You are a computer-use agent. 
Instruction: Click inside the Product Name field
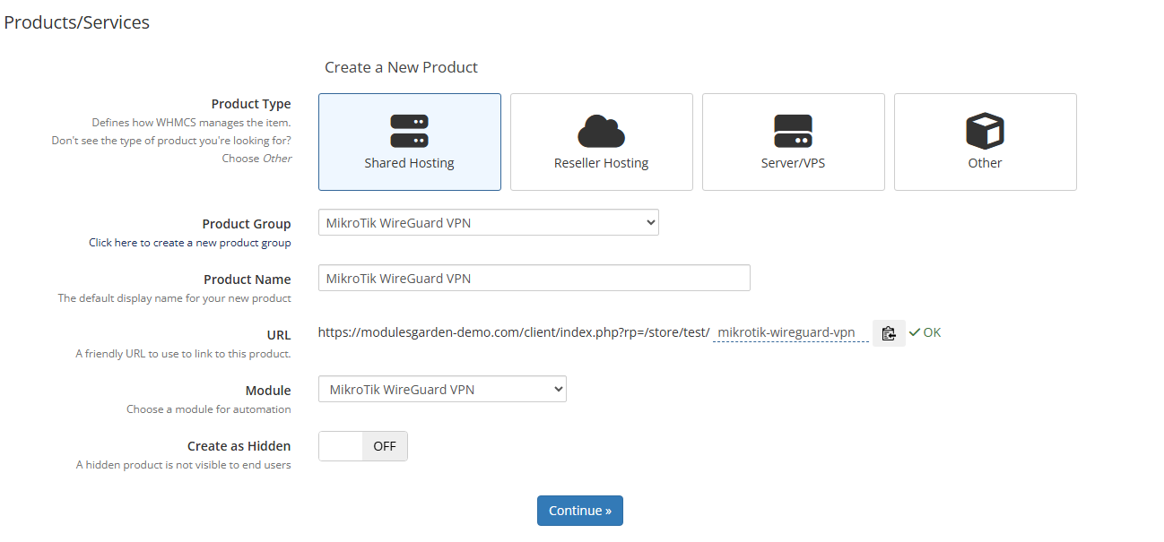pyautogui.click(x=534, y=278)
